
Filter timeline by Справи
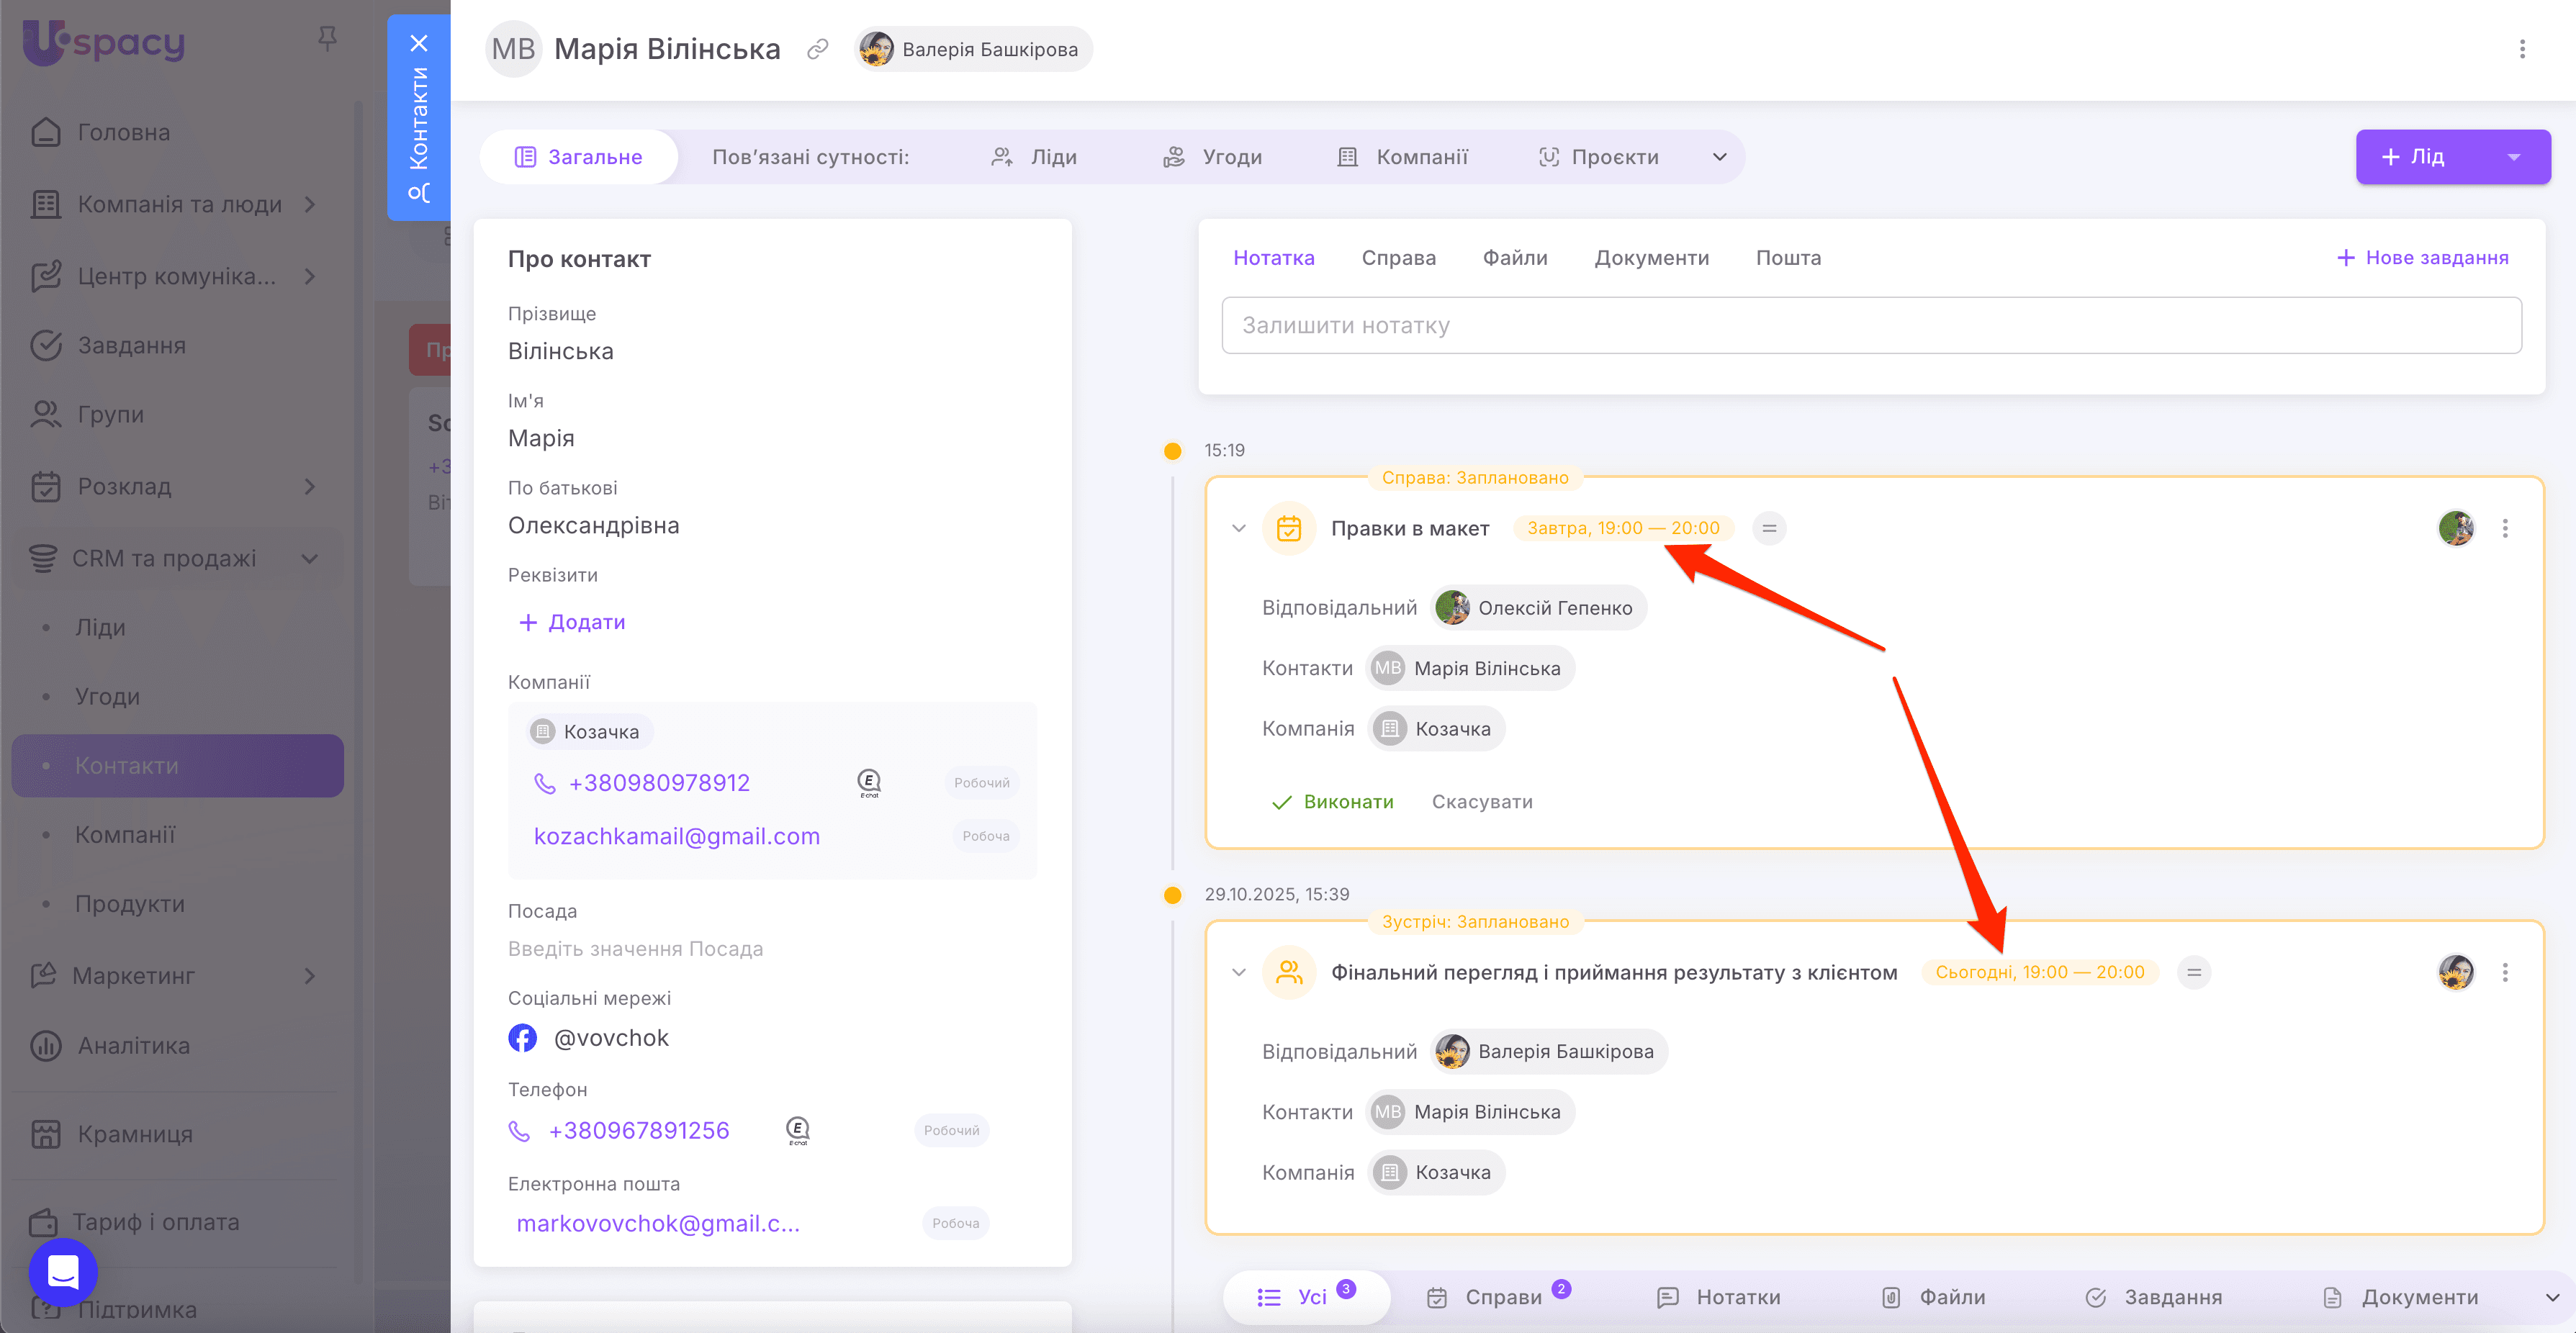pos(1498,1297)
